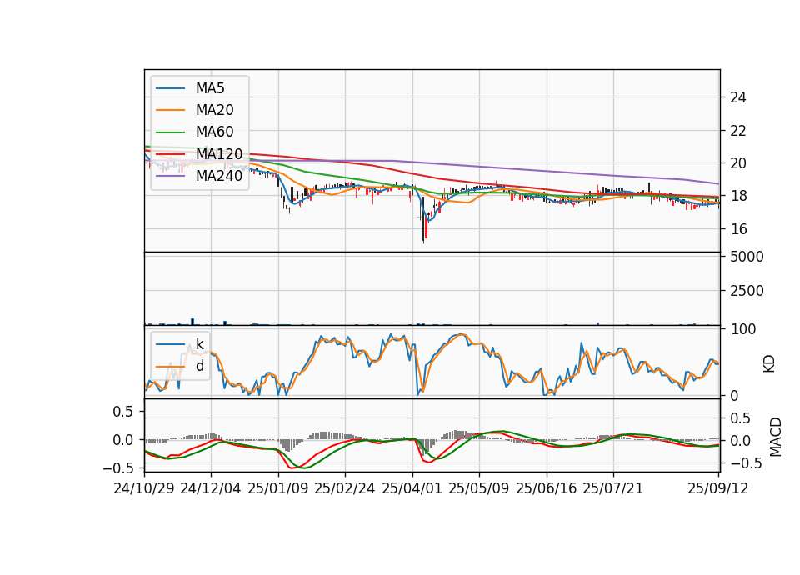Click the purple line sample beside MA240

tap(170, 176)
